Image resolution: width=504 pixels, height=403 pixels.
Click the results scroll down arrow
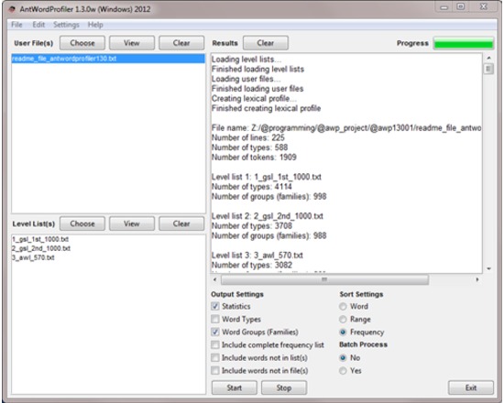[x=488, y=268]
